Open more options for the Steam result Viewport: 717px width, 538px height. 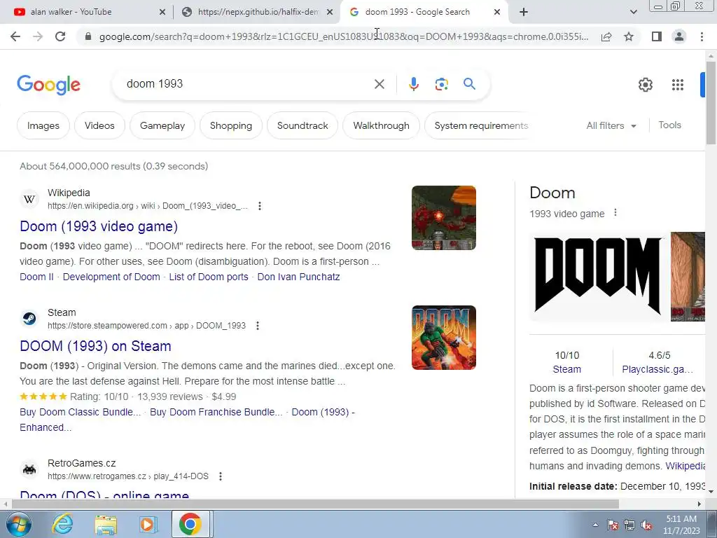click(258, 326)
